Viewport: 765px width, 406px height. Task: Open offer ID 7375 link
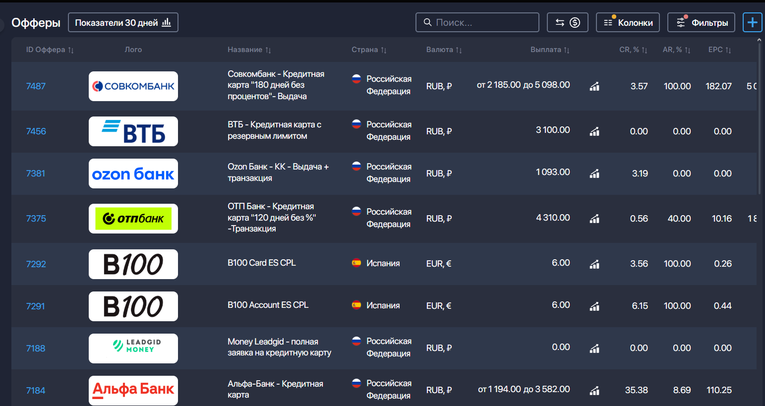pyautogui.click(x=36, y=219)
